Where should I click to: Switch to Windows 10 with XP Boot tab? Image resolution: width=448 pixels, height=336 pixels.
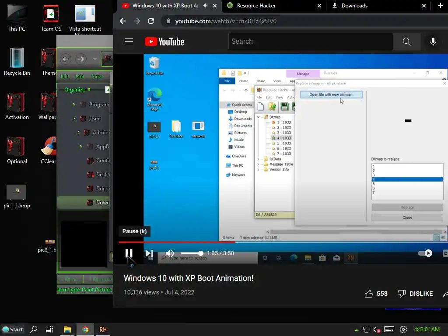pyautogui.click(x=165, y=6)
